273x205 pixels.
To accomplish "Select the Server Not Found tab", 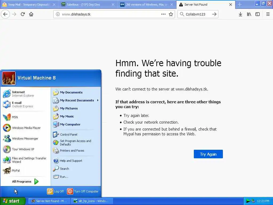I will pyautogui.click(x=206, y=5).
